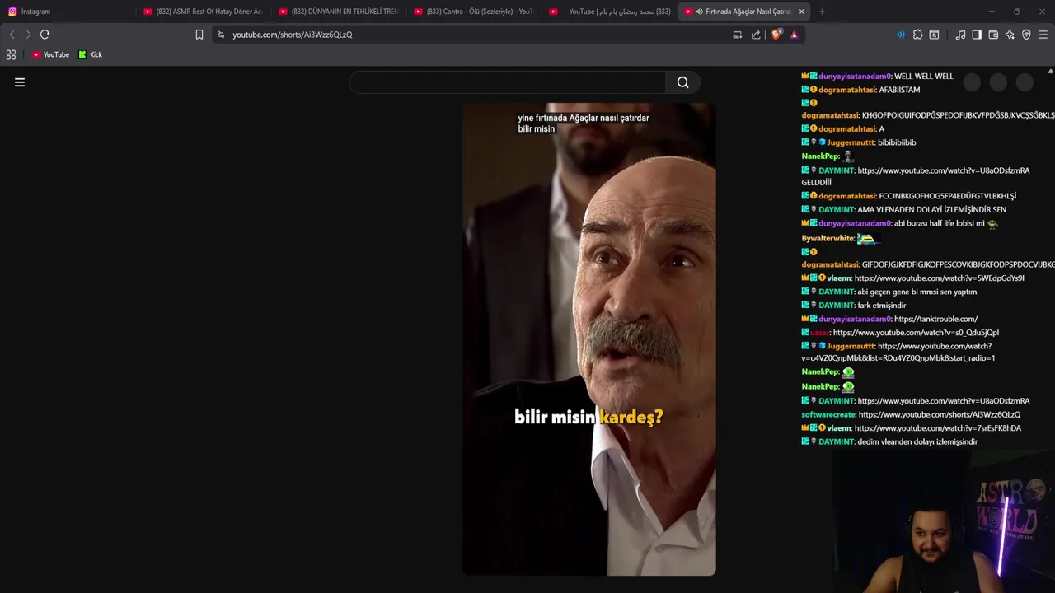Open vlaenn's 7srEsFK8hDA YouTube link
Viewport: 1055px width, 593px height.
(937, 428)
